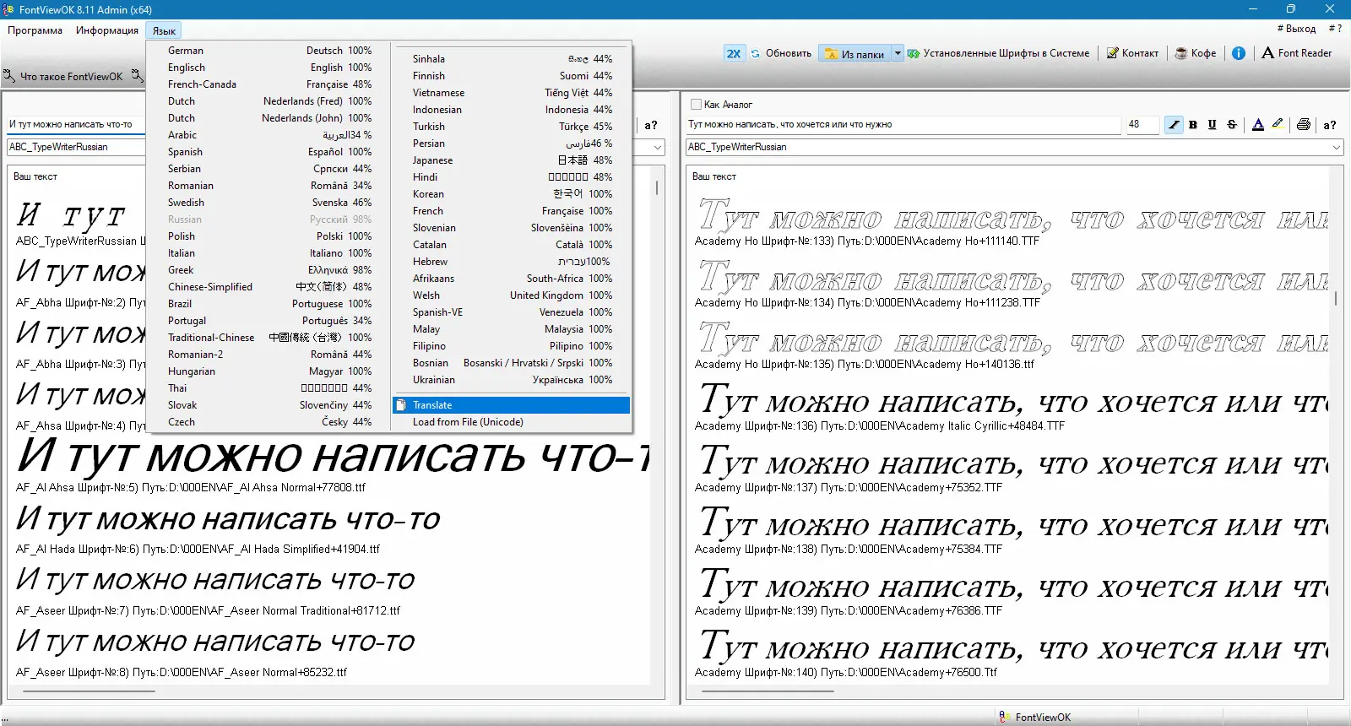This screenshot has height=726, width=1351.
Task: Click the FontViewOK status bar icon
Action: click(1005, 717)
